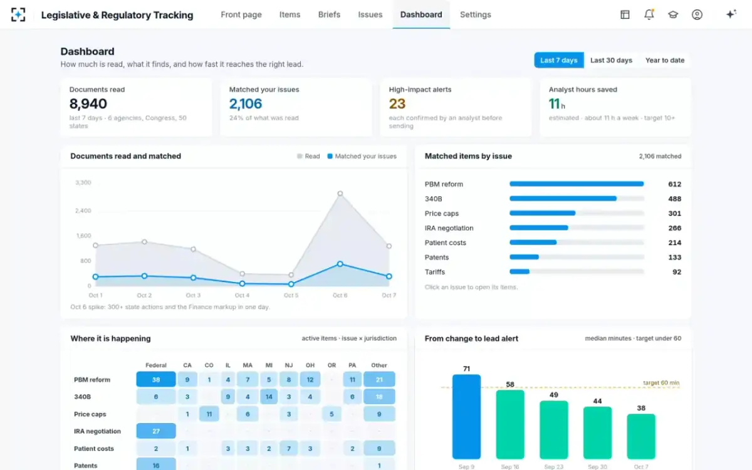Open the Matched your issues card
Image resolution: width=752 pixels, height=470 pixels.
tap(296, 107)
